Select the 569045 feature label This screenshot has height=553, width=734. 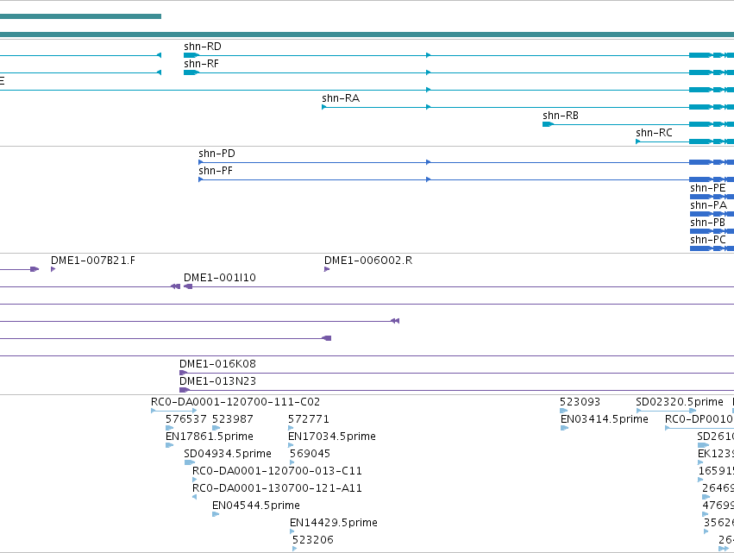(x=310, y=454)
